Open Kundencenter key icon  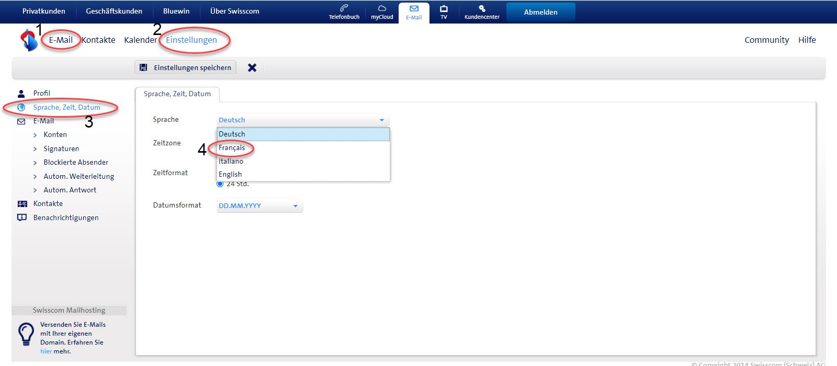tap(482, 8)
